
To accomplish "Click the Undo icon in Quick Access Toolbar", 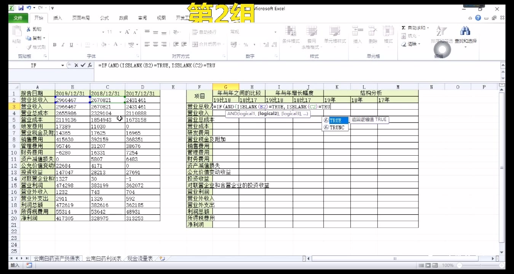I will pyautogui.click(x=29, y=8).
